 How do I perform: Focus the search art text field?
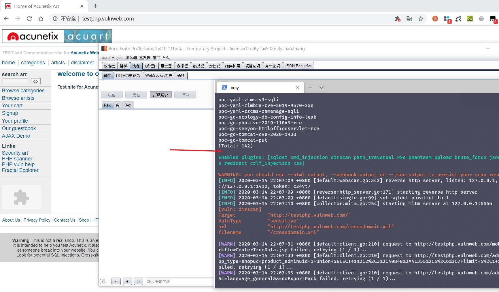click(x=16, y=81)
